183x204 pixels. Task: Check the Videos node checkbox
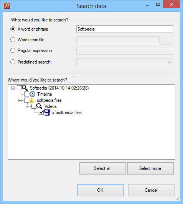(34, 106)
